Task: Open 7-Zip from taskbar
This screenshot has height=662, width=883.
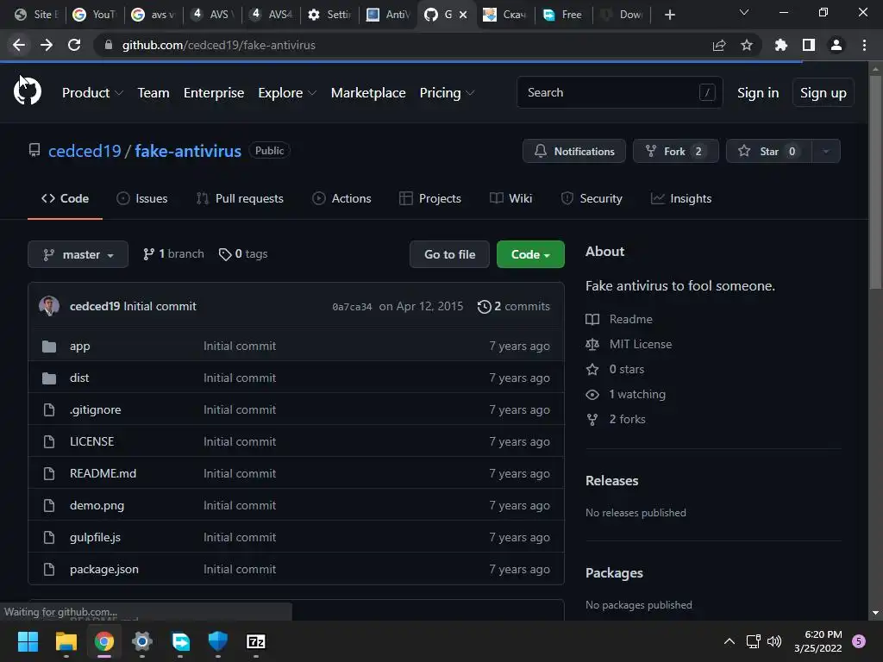Action: click(255, 641)
